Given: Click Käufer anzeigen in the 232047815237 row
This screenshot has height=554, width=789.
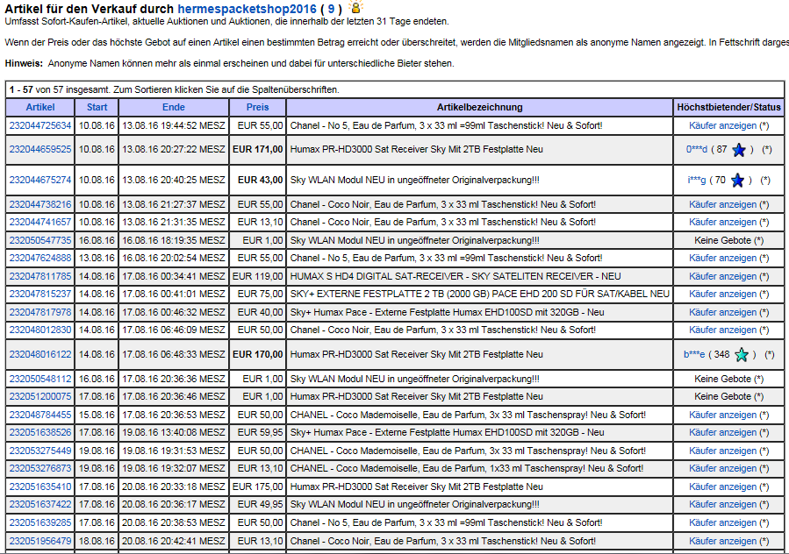Looking at the screenshot, I should tap(722, 294).
